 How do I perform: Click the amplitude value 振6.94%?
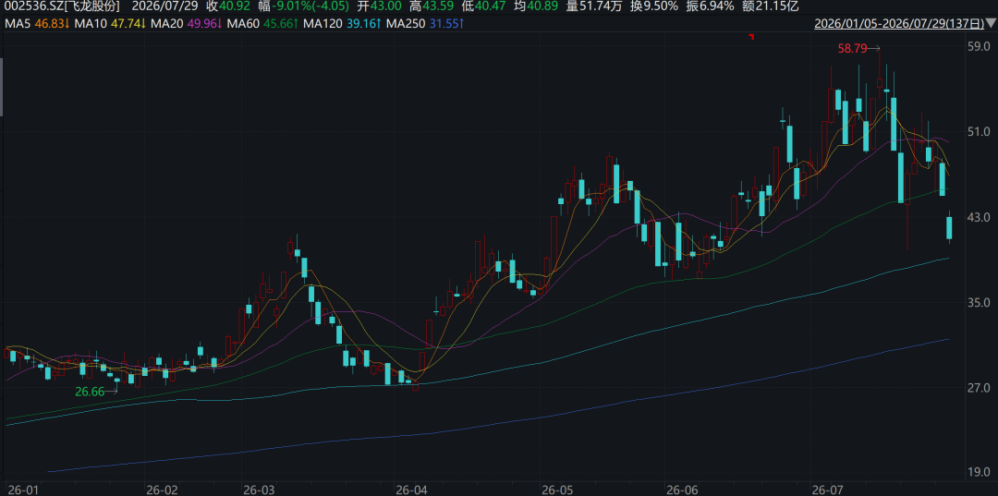pyautogui.click(x=709, y=7)
